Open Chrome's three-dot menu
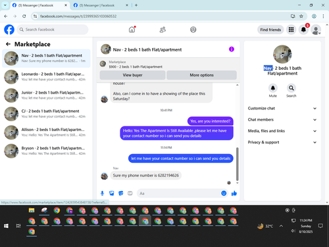329x247 pixels. pos(323,16)
